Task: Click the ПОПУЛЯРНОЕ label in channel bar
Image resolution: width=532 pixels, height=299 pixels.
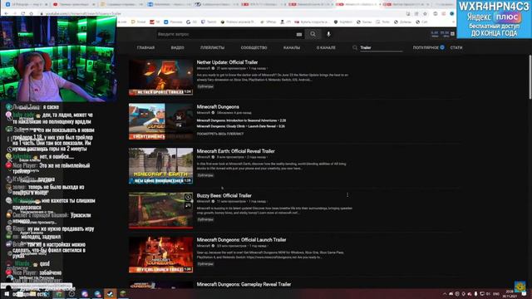Action: click(426, 48)
